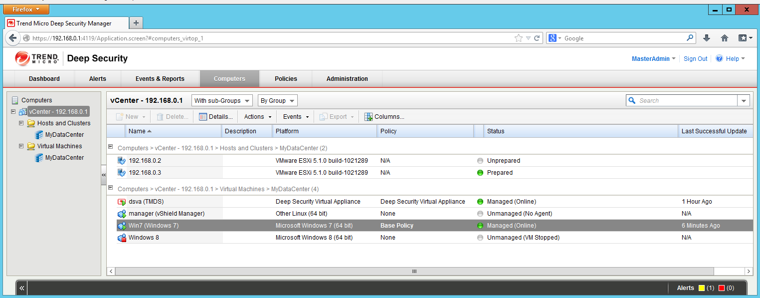Click Firefox reload page icon
This screenshot has width=760, height=298.
(537, 38)
